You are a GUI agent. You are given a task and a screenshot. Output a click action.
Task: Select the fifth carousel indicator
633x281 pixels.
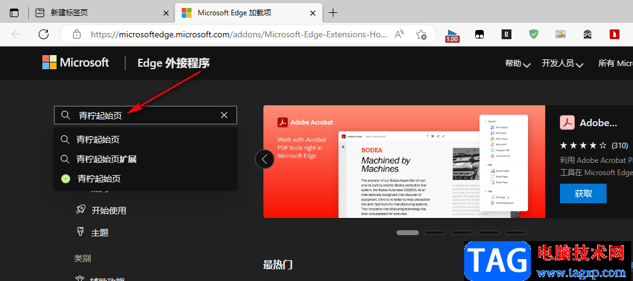(516, 232)
